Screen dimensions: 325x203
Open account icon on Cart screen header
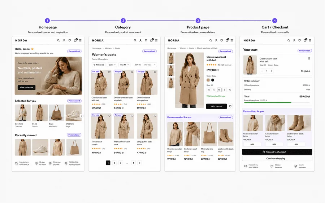294,40
